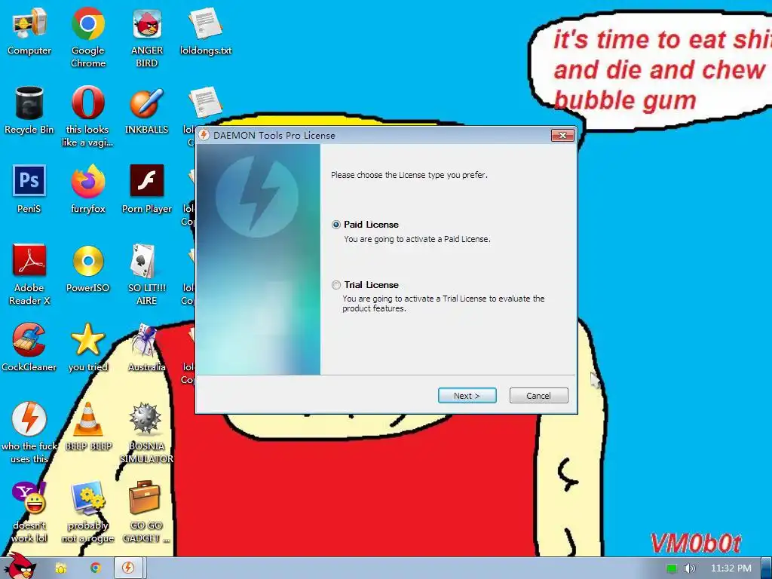Launch the red Opera browser icon

point(87,103)
